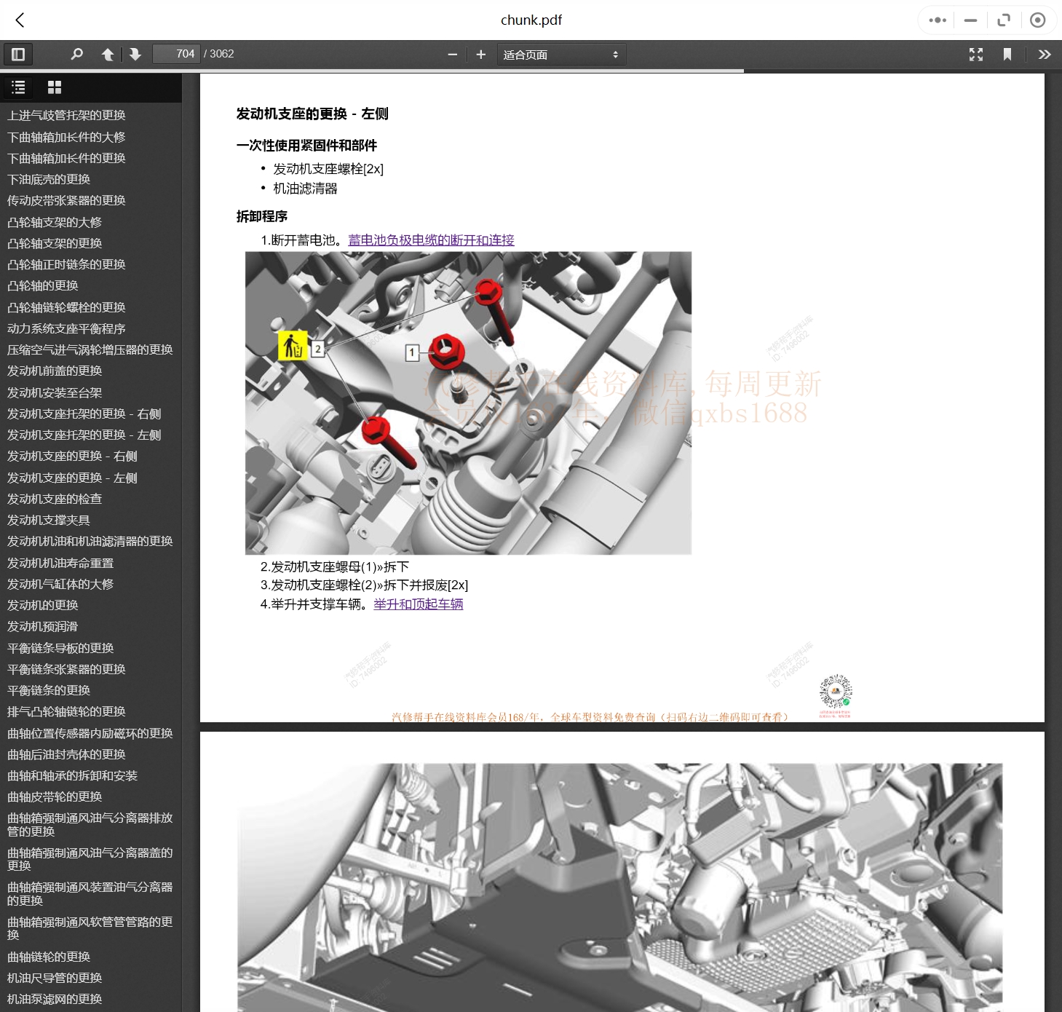Enter presentation fullscreen mode
The image size is (1062, 1012).
[x=975, y=54]
